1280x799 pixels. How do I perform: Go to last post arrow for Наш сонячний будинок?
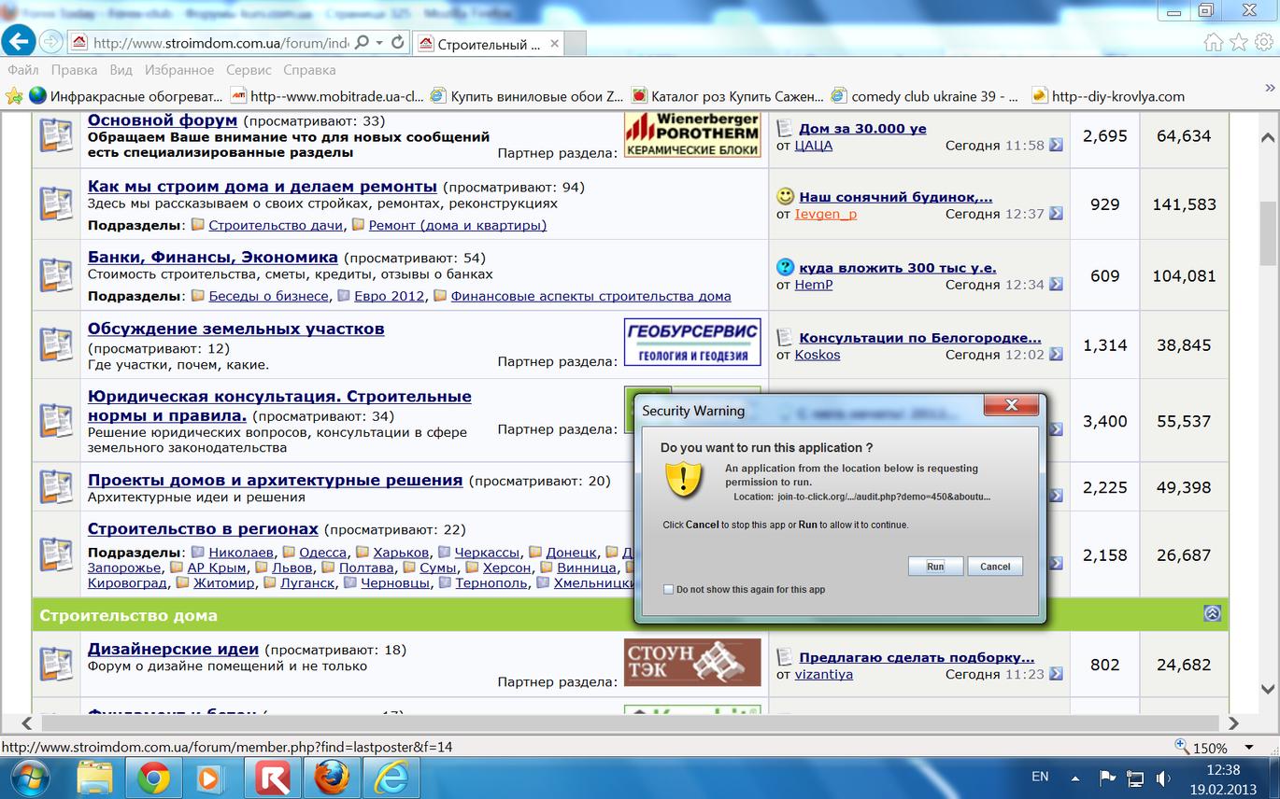click(x=1056, y=214)
